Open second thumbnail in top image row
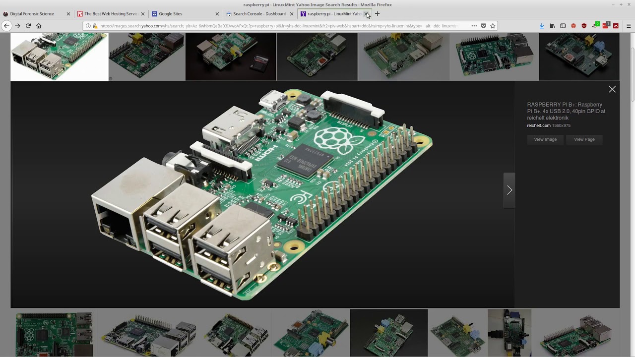The width and height of the screenshot is (635, 357). 146,56
